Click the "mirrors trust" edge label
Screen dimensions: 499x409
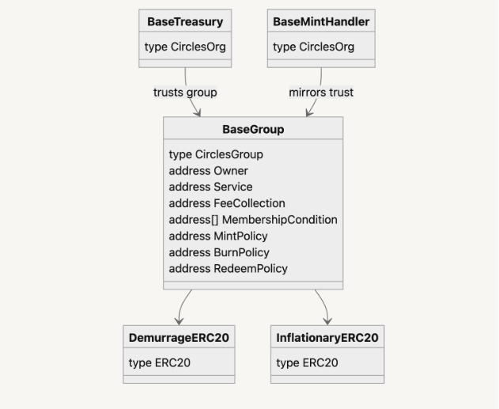[x=321, y=92]
